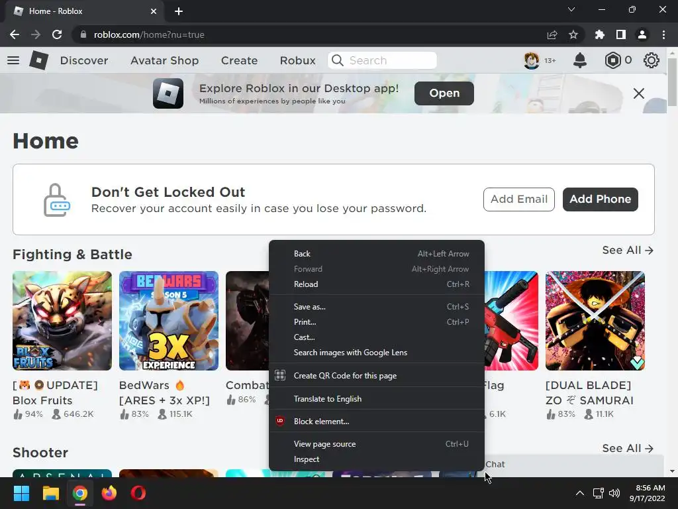Viewport: 678px width, 509px height.
Task: Select Print... in the context menu
Action: 377,322
